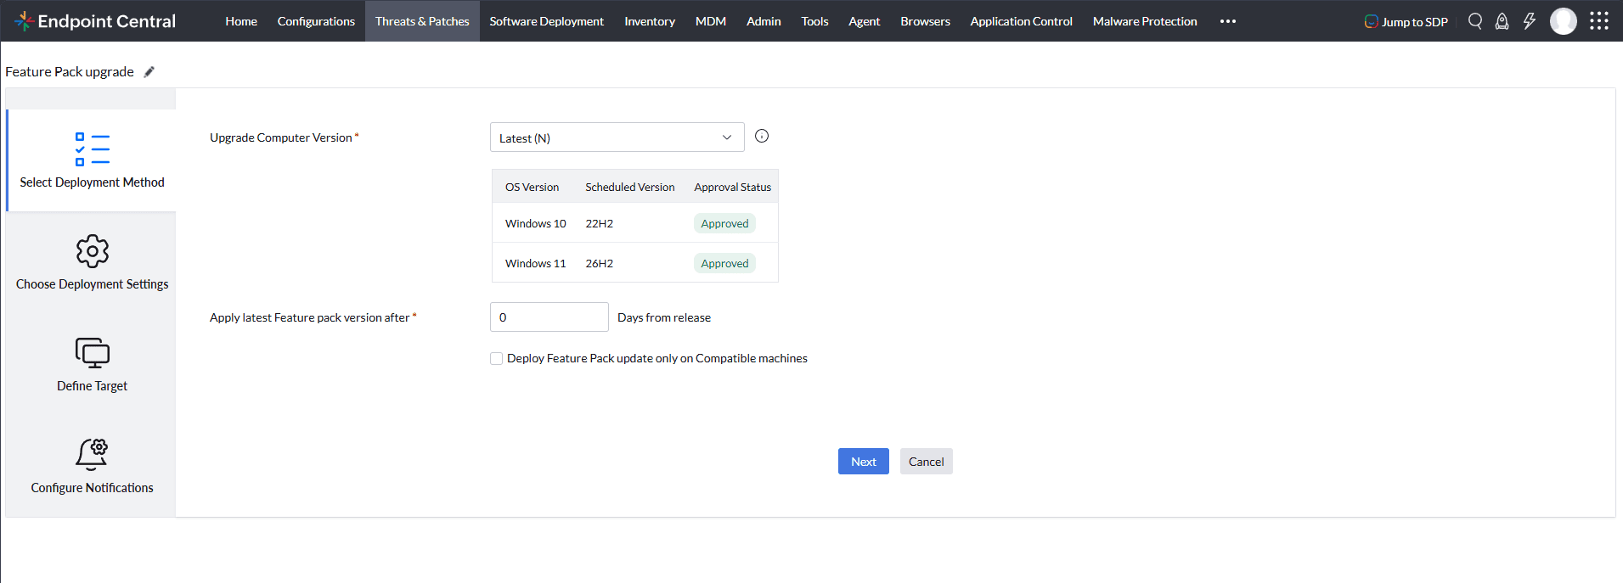Click Jump to SDP
Image resolution: width=1623 pixels, height=583 pixels.
[1406, 21]
